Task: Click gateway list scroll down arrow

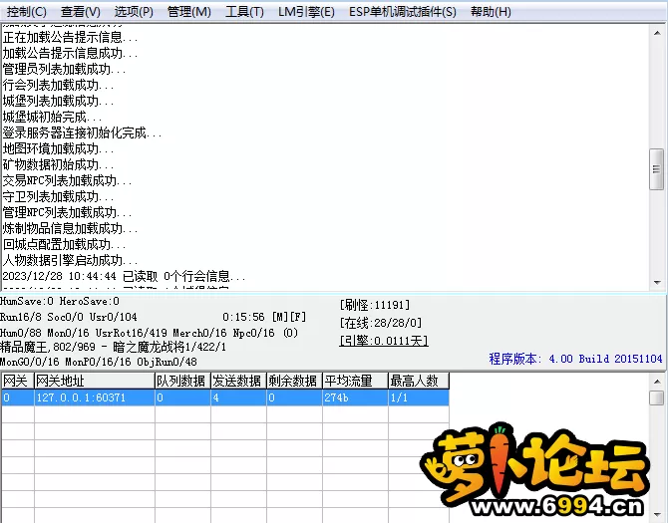Action: [x=657, y=515]
